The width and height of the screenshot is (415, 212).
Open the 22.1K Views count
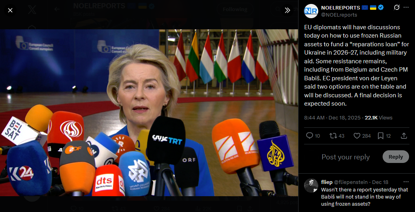(x=379, y=117)
